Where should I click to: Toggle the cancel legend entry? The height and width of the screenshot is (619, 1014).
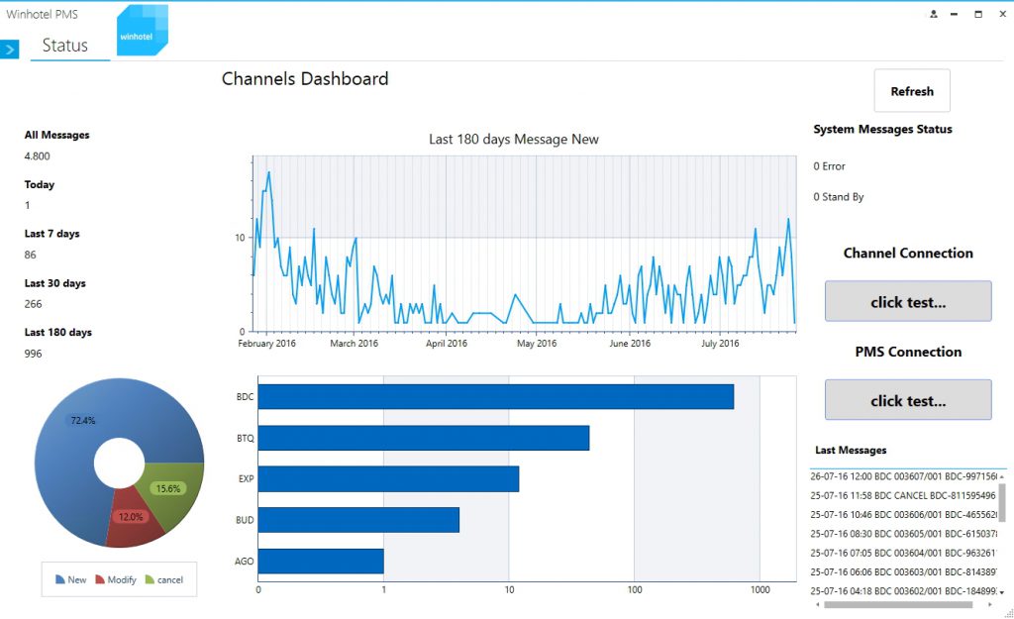click(164, 579)
